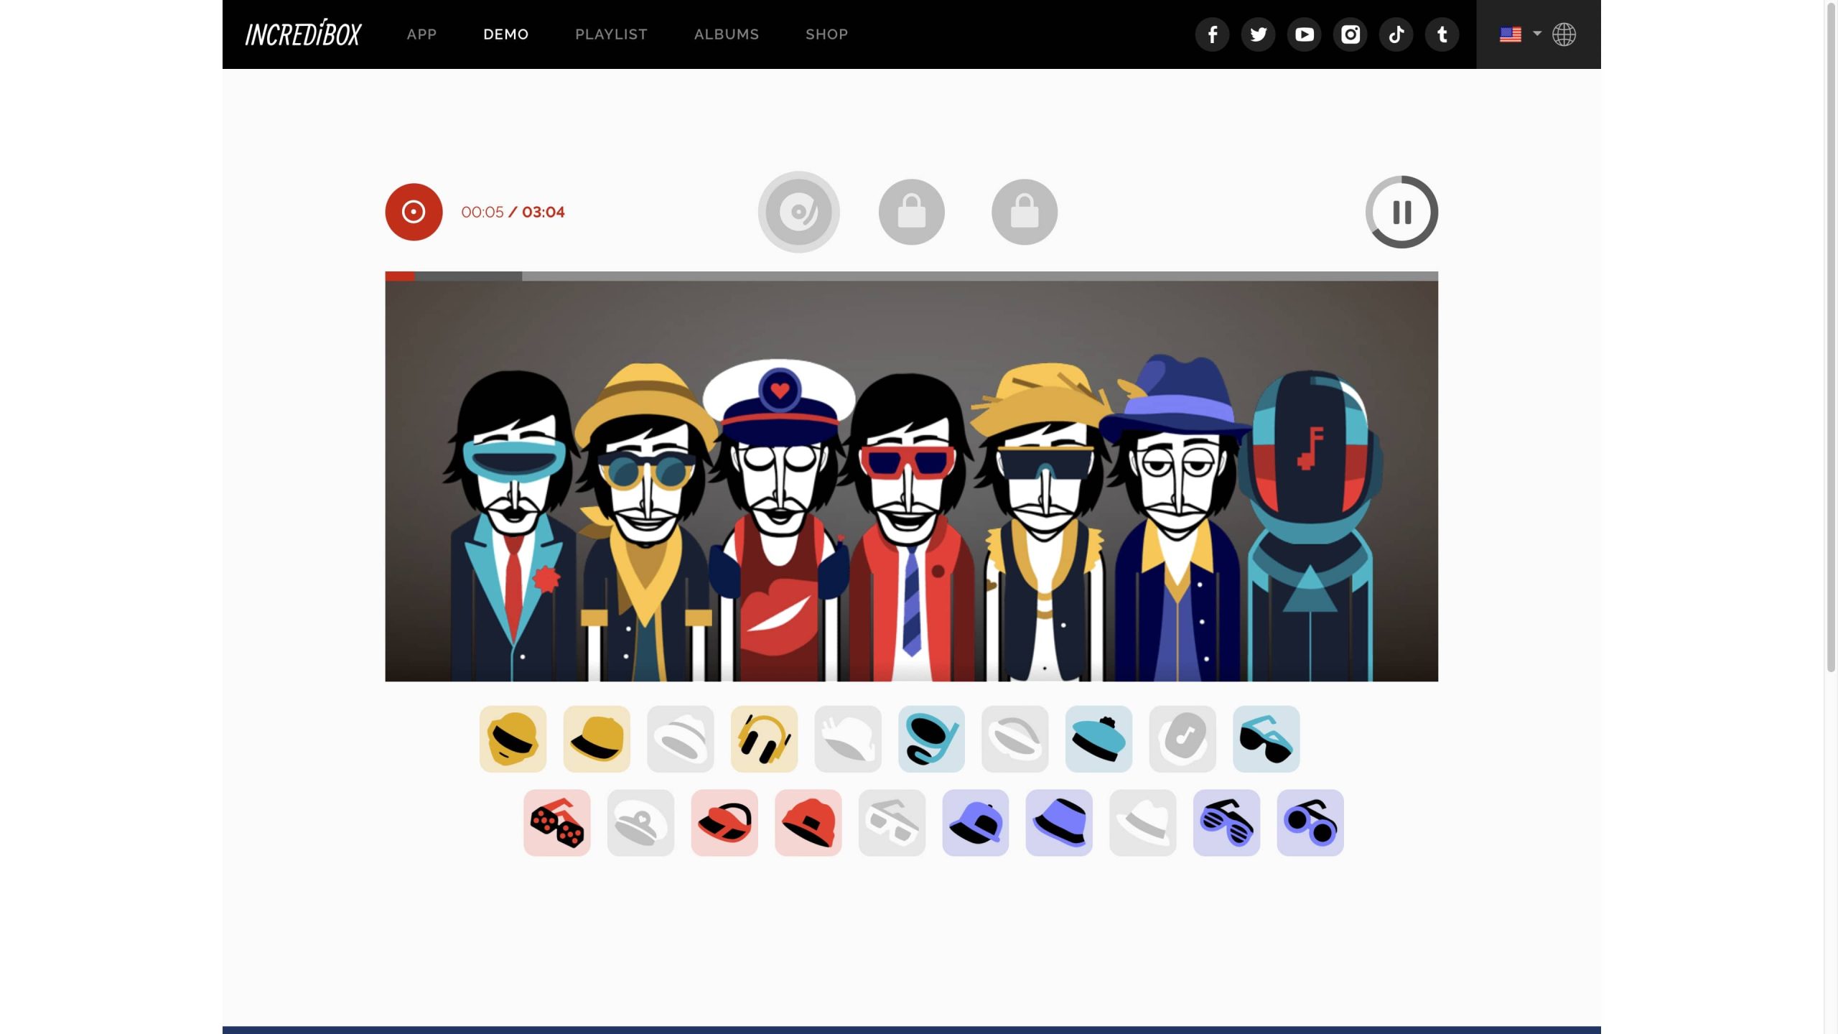Click the first unlocked bonus disc
The image size is (1838, 1034).
click(x=799, y=212)
